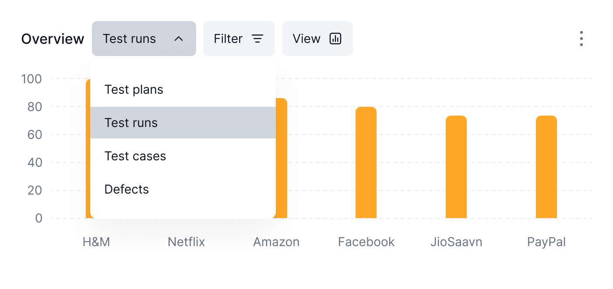Viewport: 613px width, 289px height.
Task: Open the View button
Action: [317, 39]
